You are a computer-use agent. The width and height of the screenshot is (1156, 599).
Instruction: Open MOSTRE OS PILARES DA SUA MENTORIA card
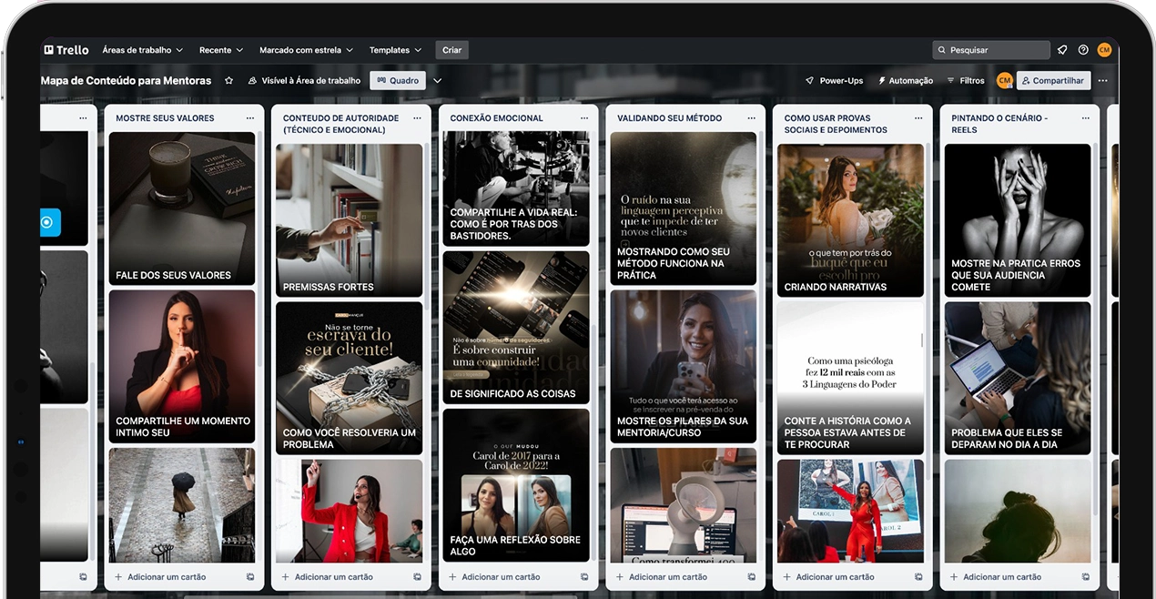pyautogui.click(x=684, y=367)
